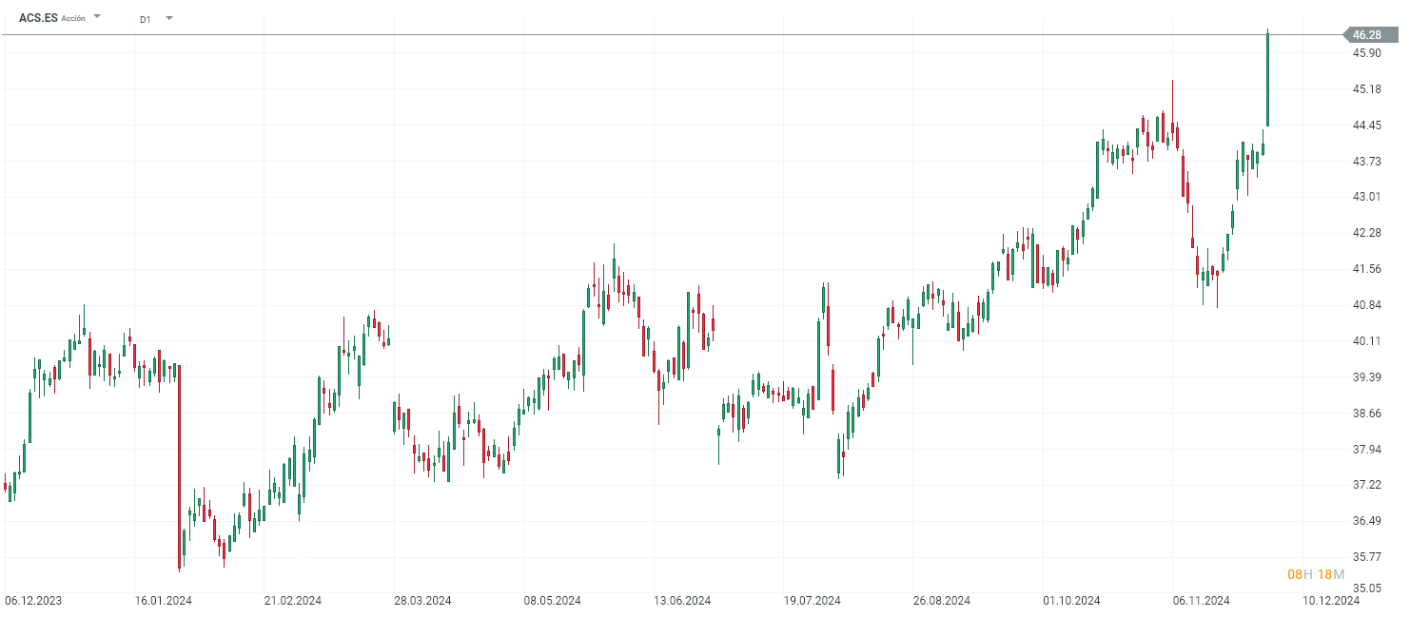Click the 28.03.2024 time axis label
Image resolution: width=1410 pixels, height=617 pixels.
422,601
